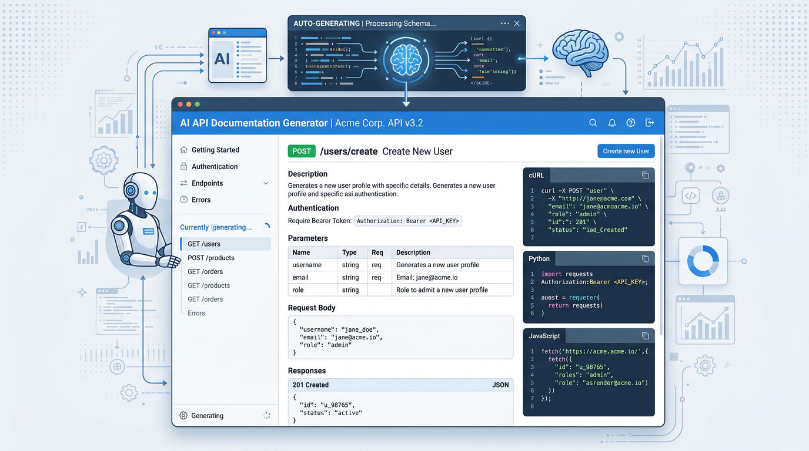Select the grayed GET /orders endpoint
Screen dimensions: 809x451
(x=205, y=299)
